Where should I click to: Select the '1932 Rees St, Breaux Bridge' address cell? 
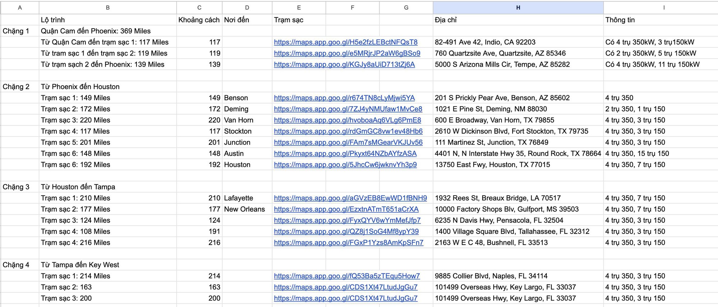[518, 198]
